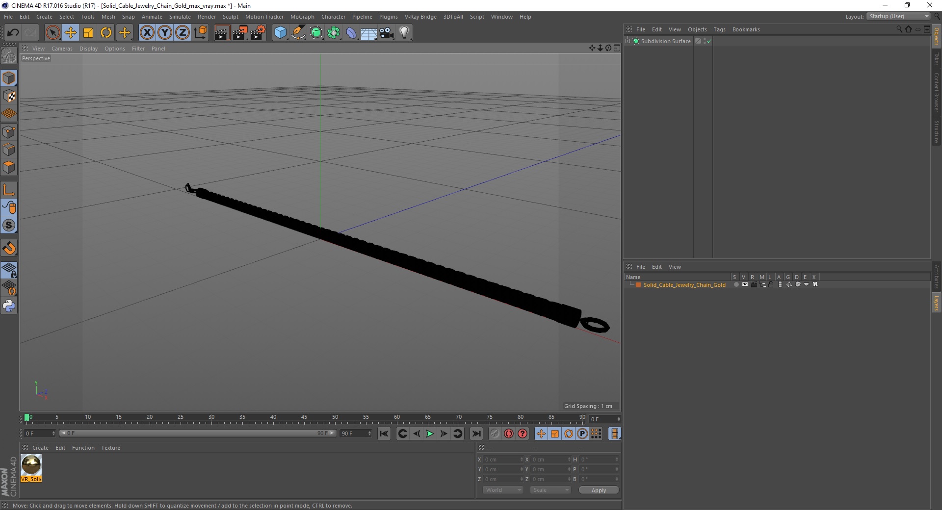
Task: Enable Polygons mode
Action: pyautogui.click(x=9, y=167)
